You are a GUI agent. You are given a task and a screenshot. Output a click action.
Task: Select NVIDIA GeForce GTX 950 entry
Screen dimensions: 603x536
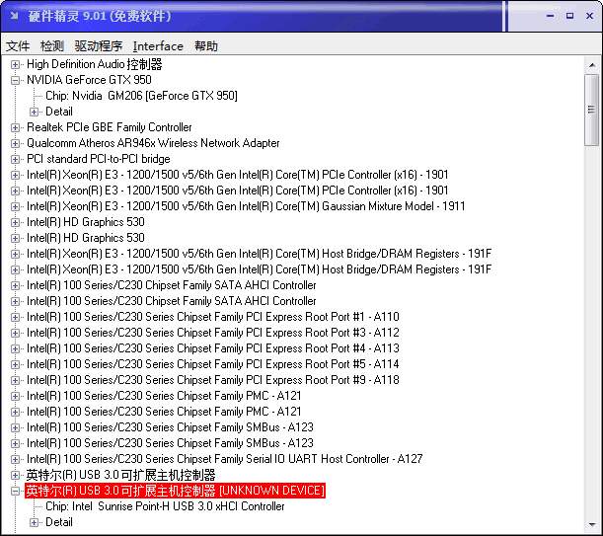tap(89, 80)
